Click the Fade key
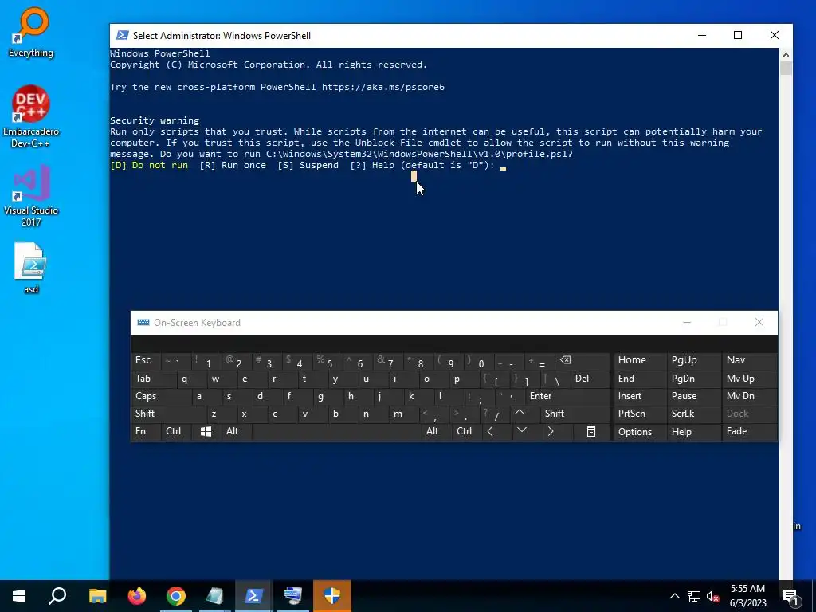This screenshot has height=612, width=816. pyautogui.click(x=749, y=431)
